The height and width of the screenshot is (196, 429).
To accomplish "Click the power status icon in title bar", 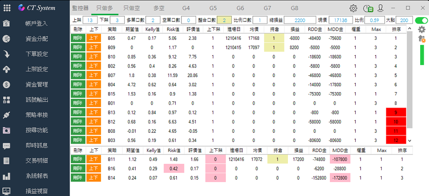I will tap(368, 8).
